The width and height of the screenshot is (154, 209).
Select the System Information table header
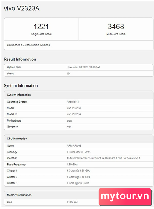[78, 95]
